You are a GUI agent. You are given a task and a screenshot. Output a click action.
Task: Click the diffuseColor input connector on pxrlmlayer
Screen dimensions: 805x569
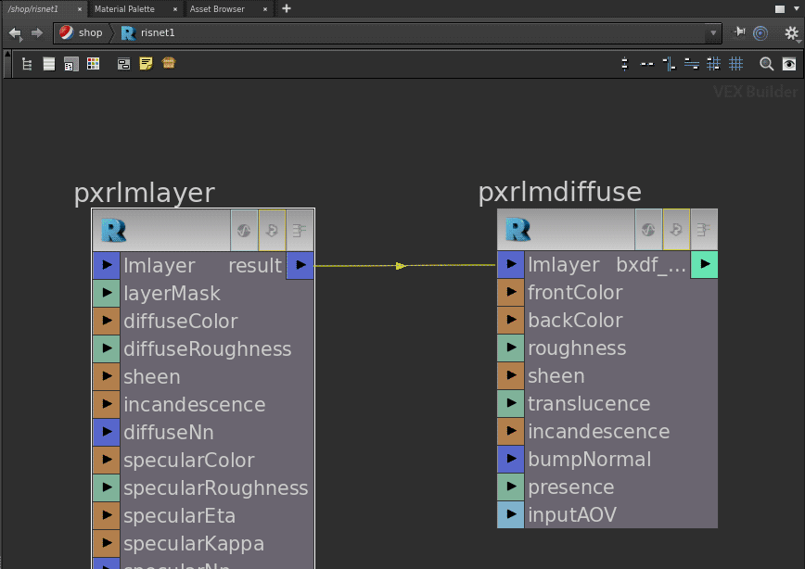click(x=107, y=322)
